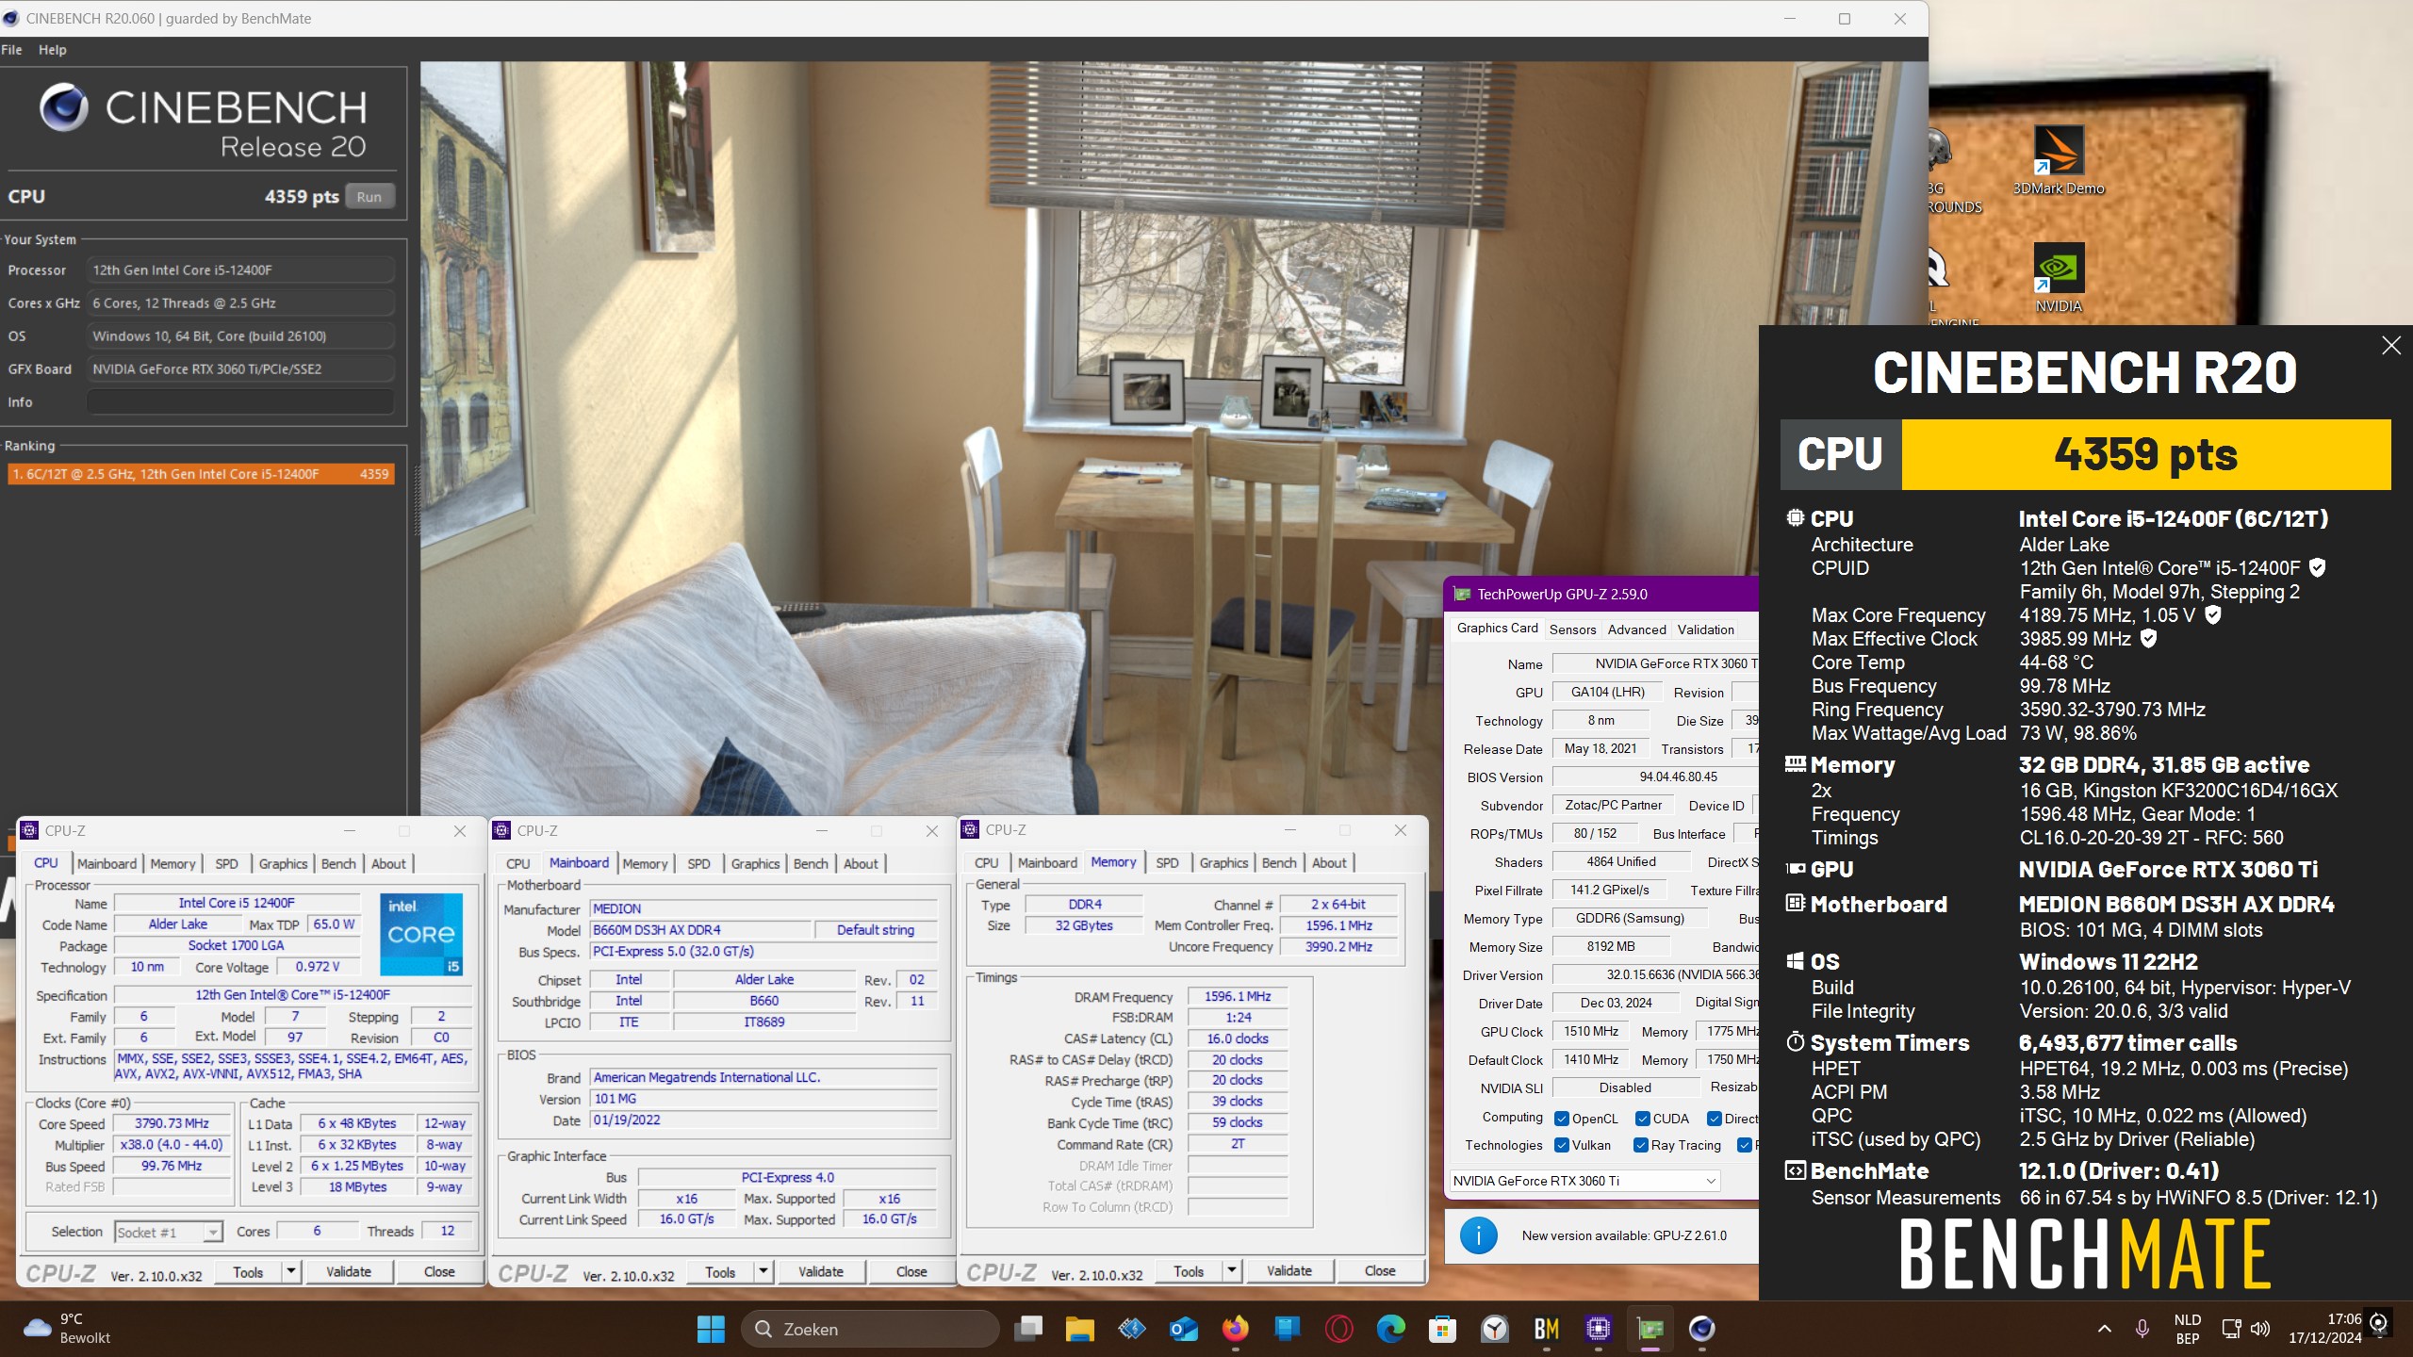The width and height of the screenshot is (2413, 1357).
Task: Click the taskbar search box Zoeken
Action: pyautogui.click(x=870, y=1329)
